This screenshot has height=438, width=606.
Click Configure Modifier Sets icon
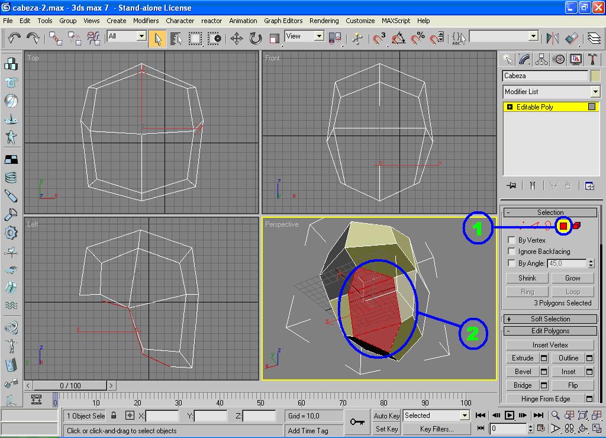click(x=589, y=186)
